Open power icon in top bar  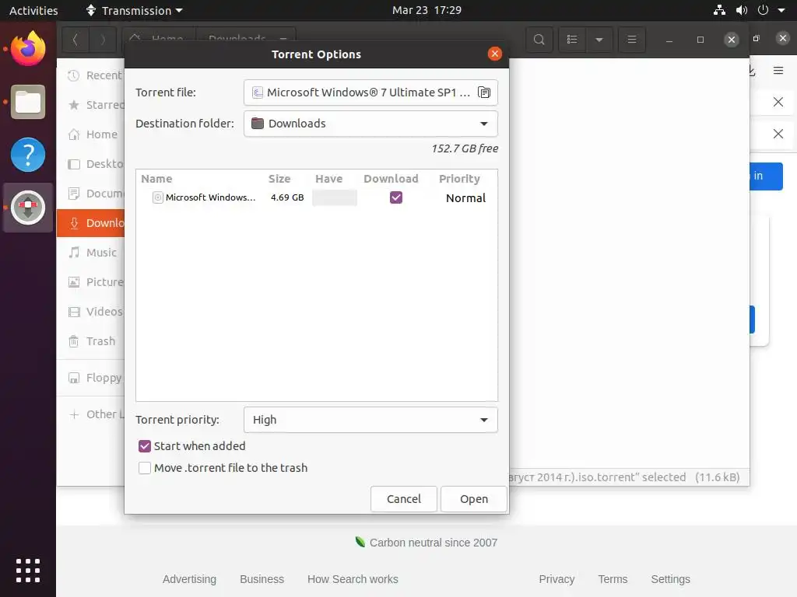[x=763, y=10]
